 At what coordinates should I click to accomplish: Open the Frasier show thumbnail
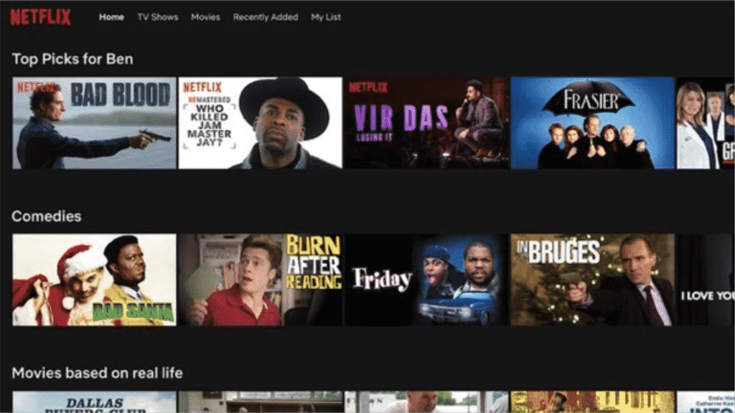(592, 123)
